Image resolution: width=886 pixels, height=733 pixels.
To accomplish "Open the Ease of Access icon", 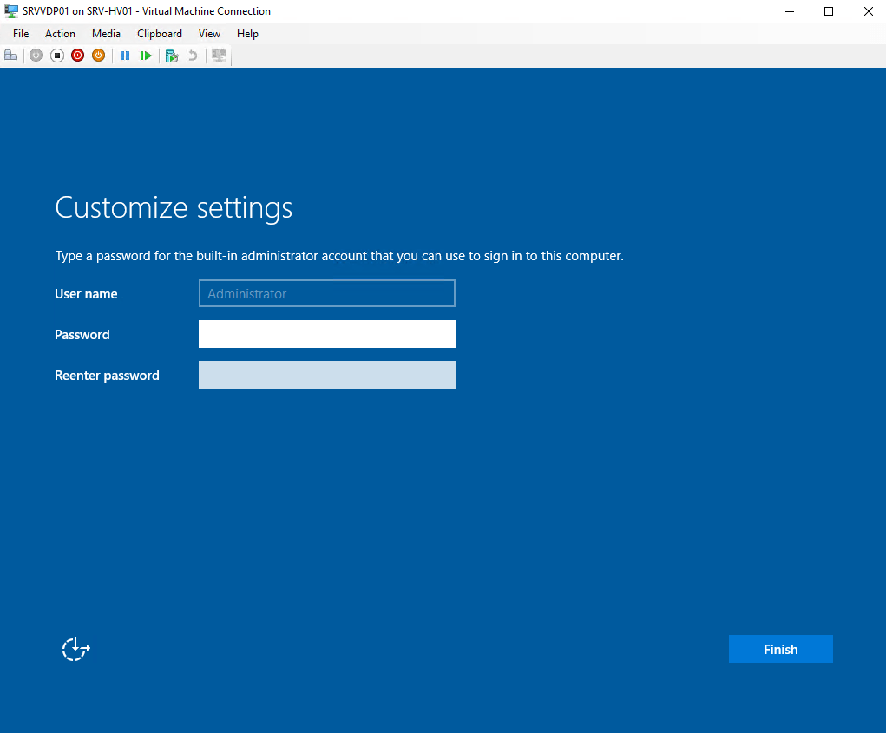I will [76, 649].
